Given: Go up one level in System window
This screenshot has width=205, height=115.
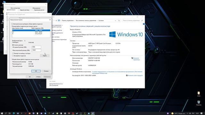Looking at the screenshot, I should [x=56, y=20].
